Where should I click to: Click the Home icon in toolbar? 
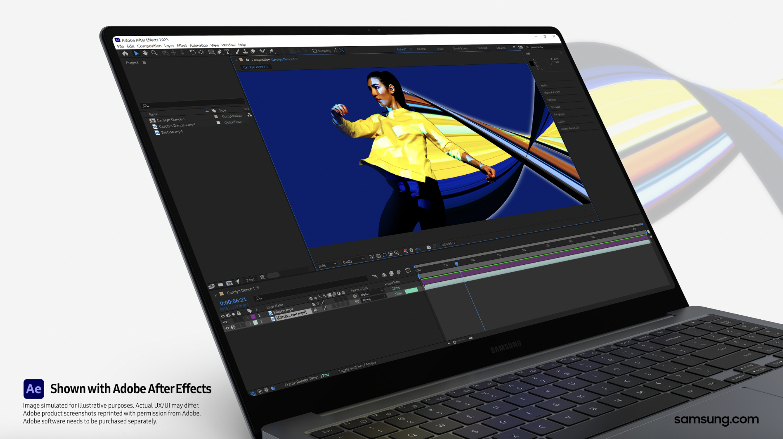point(125,53)
